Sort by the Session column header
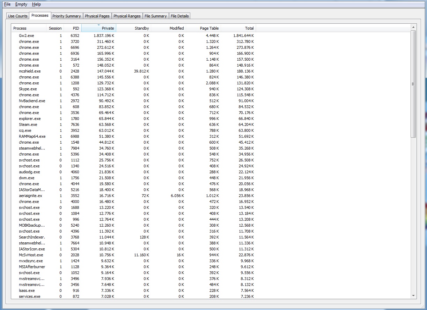Image resolution: width=427 pixels, height=310 pixels. point(55,28)
